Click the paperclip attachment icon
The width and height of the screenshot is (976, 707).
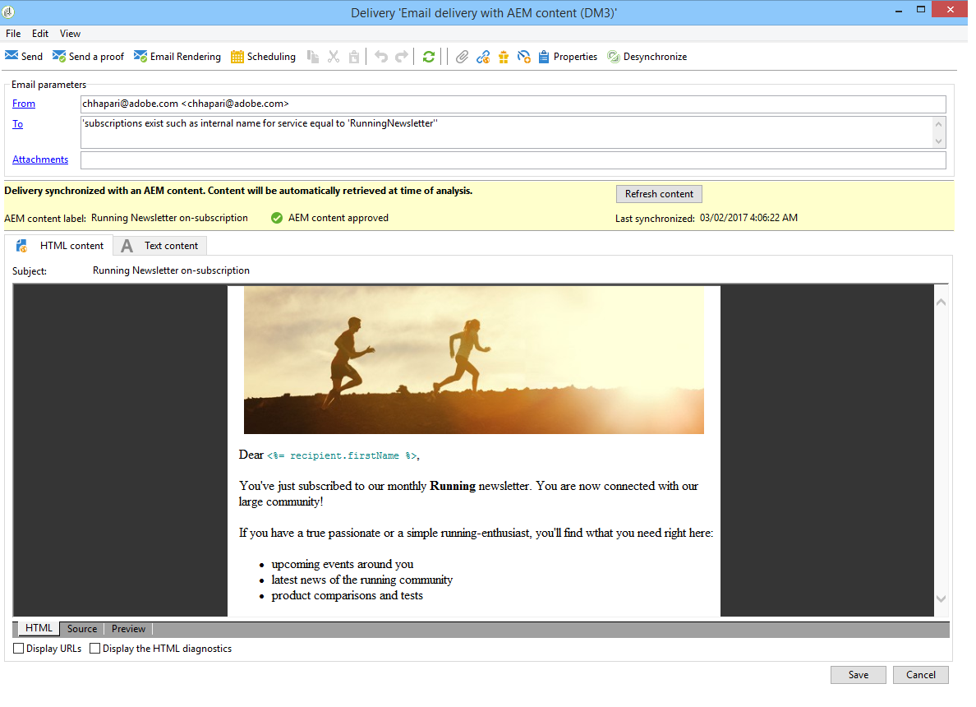coord(461,57)
